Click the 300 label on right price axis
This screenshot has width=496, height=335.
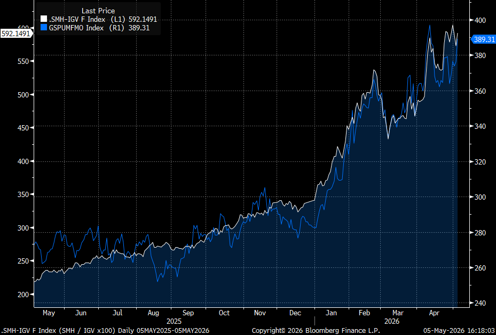pyautogui.click(x=479, y=197)
